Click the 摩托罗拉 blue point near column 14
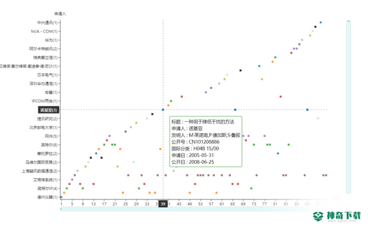Screen dimensions: 368x230 point(96,154)
